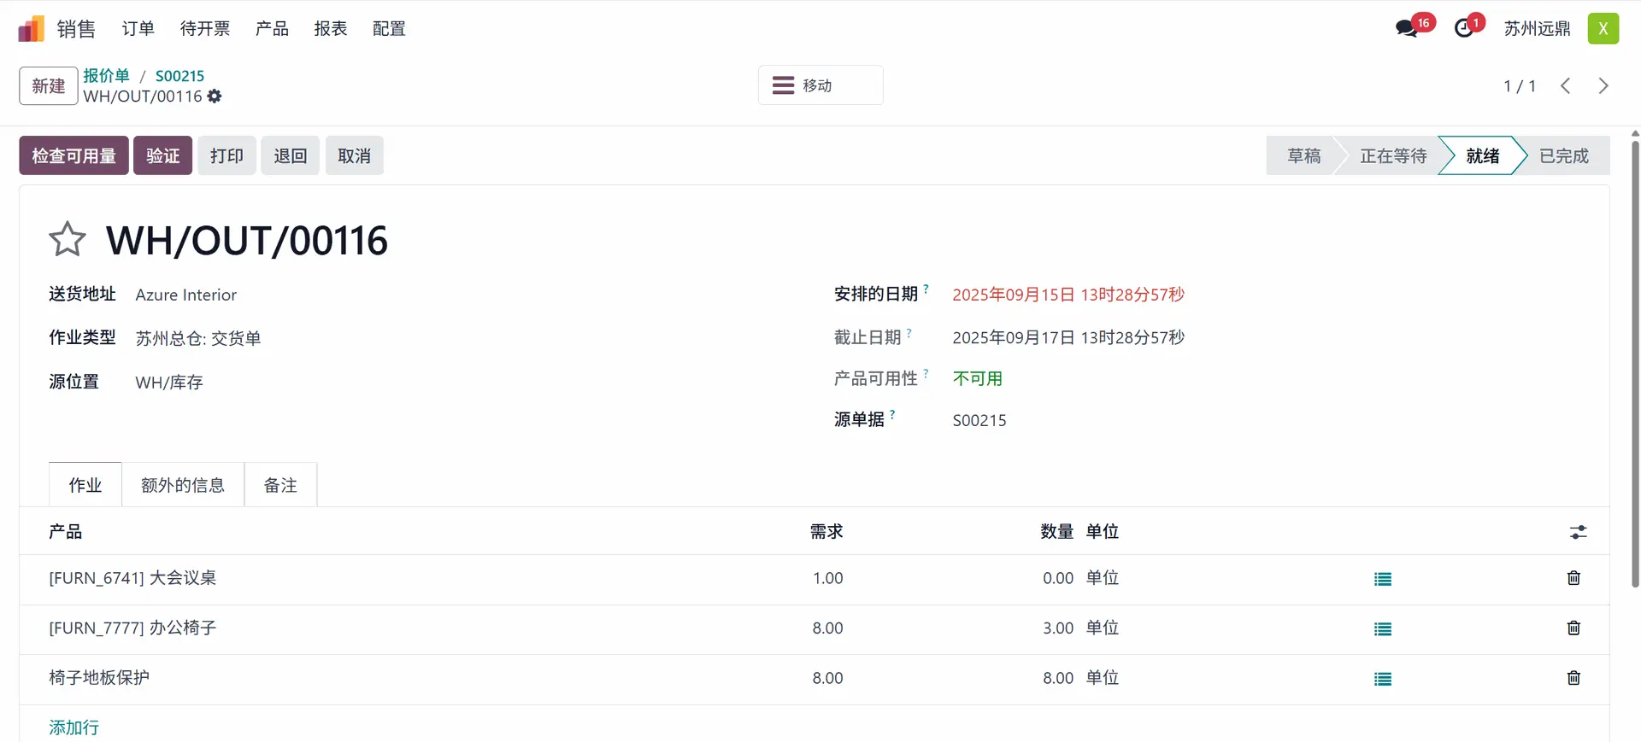1641x742 pixels.
Task: Open the user avatar menu
Action: (1603, 29)
